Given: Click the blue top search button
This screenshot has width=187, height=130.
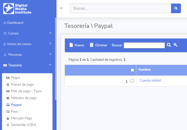Looking at the screenshot, I should [176, 8].
